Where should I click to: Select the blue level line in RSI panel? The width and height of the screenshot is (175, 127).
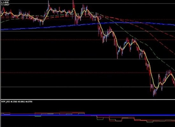[88, 115]
